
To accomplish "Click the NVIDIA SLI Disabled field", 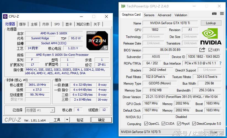I will tap(182, 117).
